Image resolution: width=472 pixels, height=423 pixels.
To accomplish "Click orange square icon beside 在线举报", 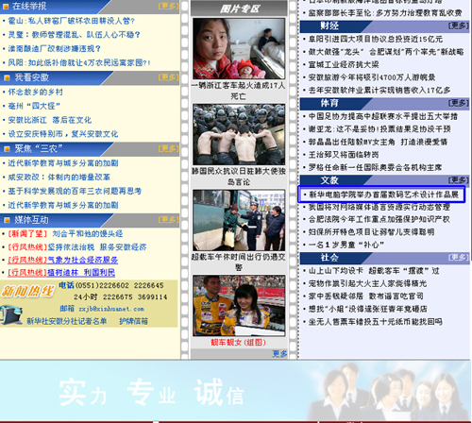I will click(x=6, y=7).
